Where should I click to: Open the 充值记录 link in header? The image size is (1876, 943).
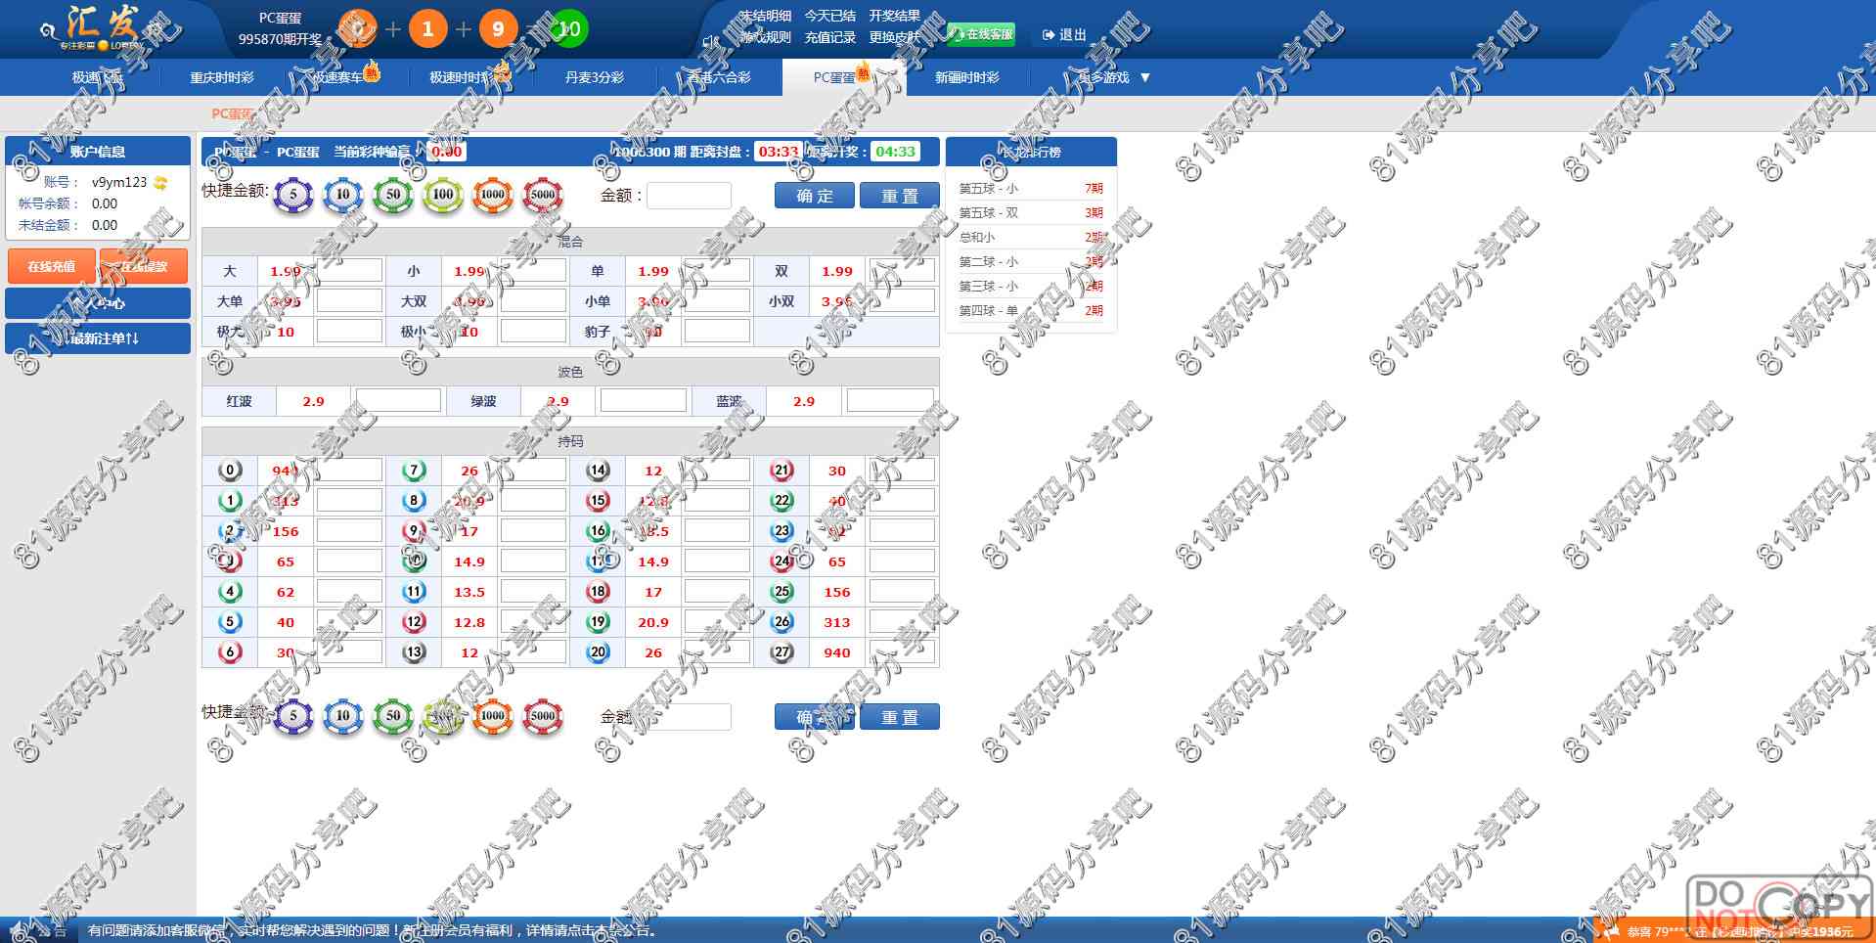(829, 37)
